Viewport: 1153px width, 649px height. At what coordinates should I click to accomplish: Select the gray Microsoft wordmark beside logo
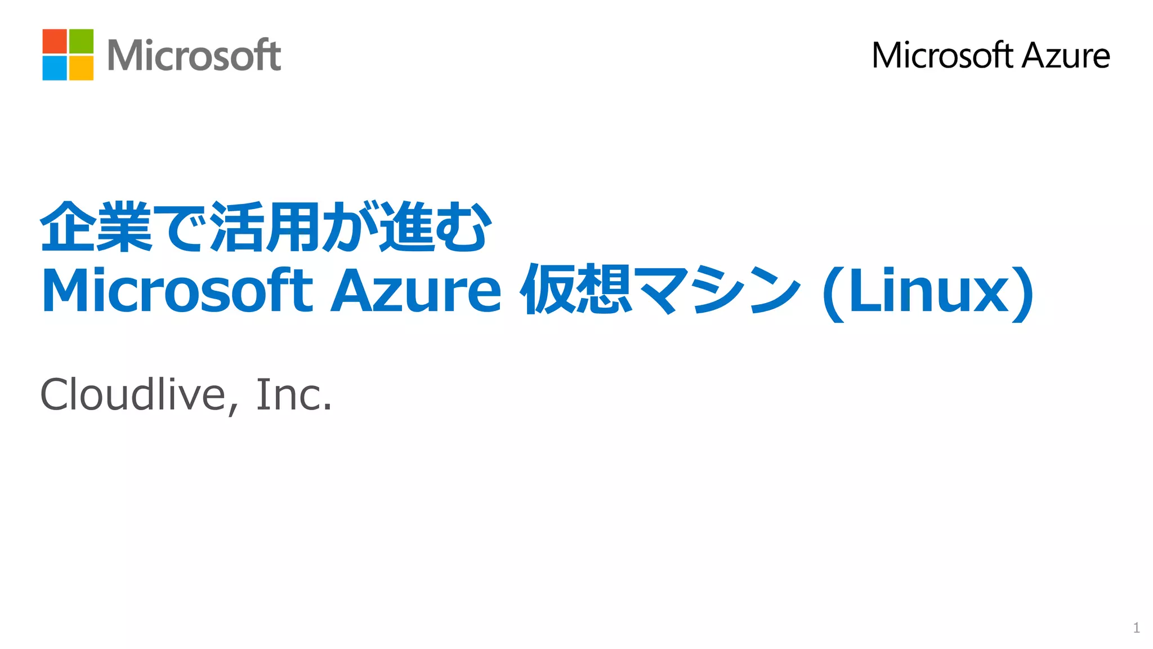tap(194, 55)
